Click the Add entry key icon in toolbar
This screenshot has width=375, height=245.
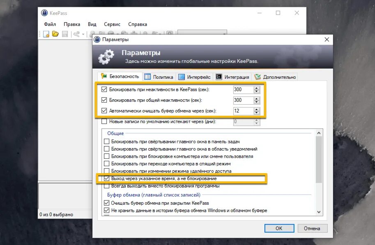[x=76, y=34]
